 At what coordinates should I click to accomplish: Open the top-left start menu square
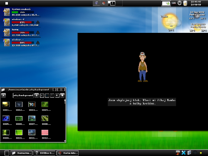[x=7, y=3]
